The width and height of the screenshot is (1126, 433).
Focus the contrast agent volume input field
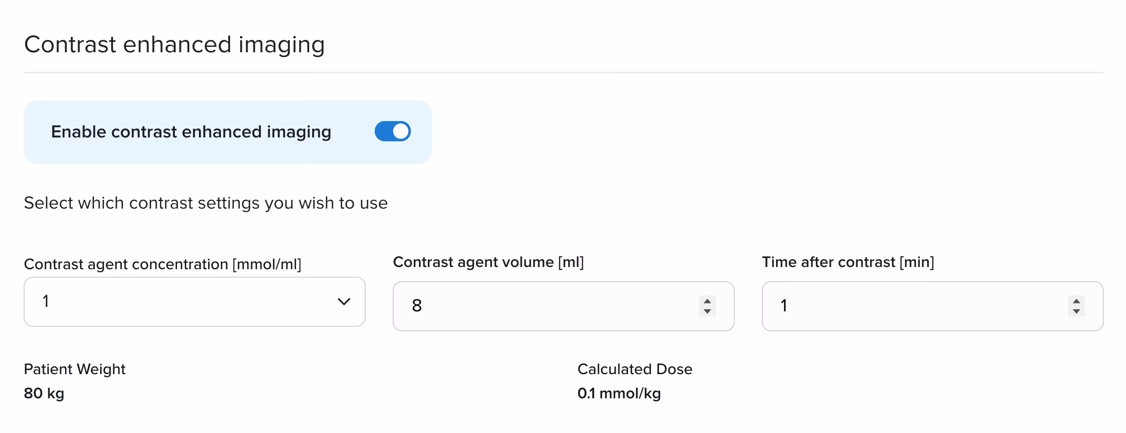(563, 306)
